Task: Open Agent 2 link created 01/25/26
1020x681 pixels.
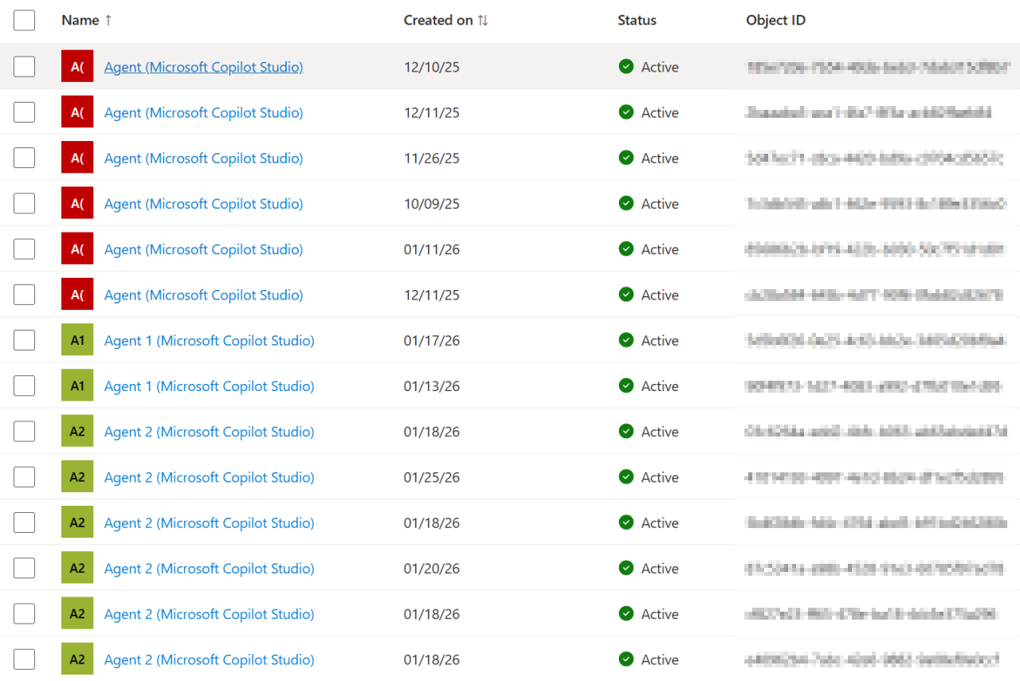Action: tap(209, 478)
